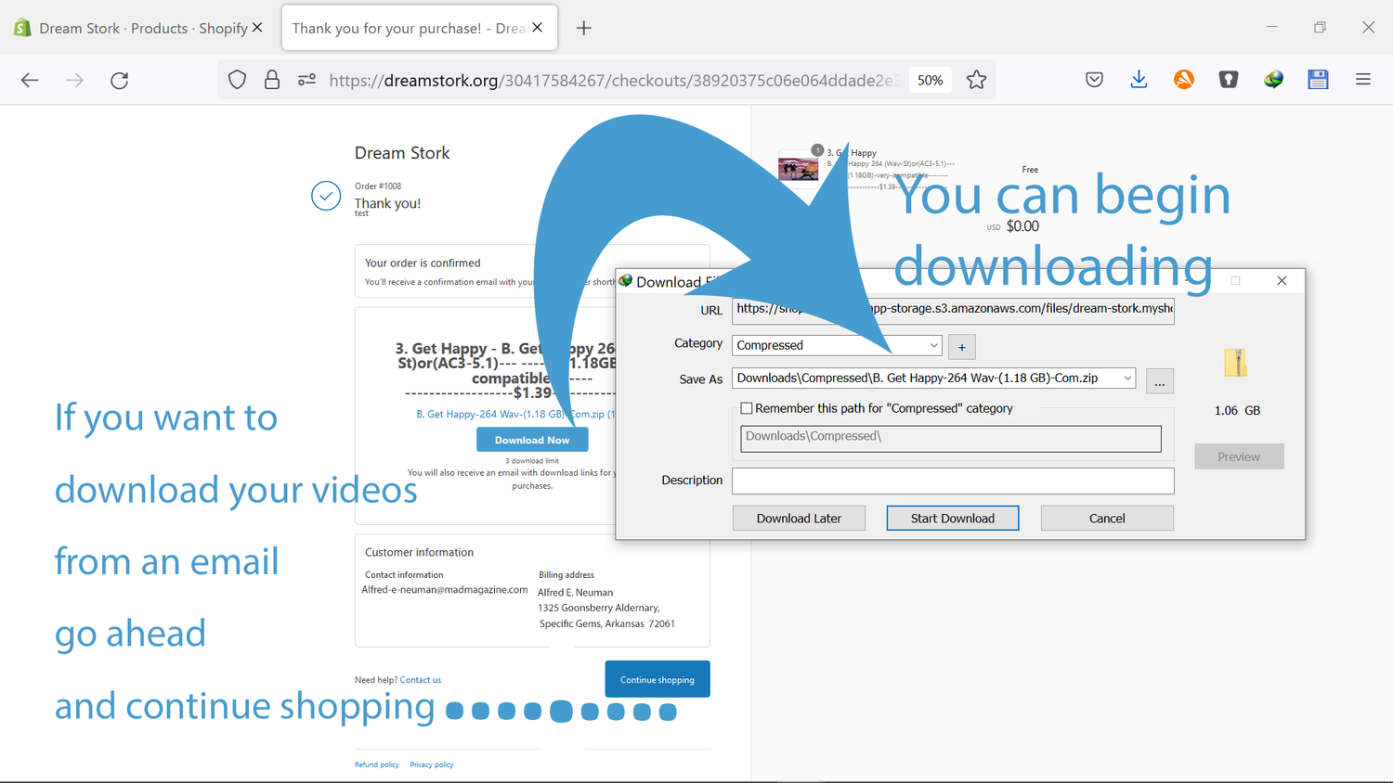Click the Description input field
Viewport: 1393px width, 783px height.
tap(953, 481)
